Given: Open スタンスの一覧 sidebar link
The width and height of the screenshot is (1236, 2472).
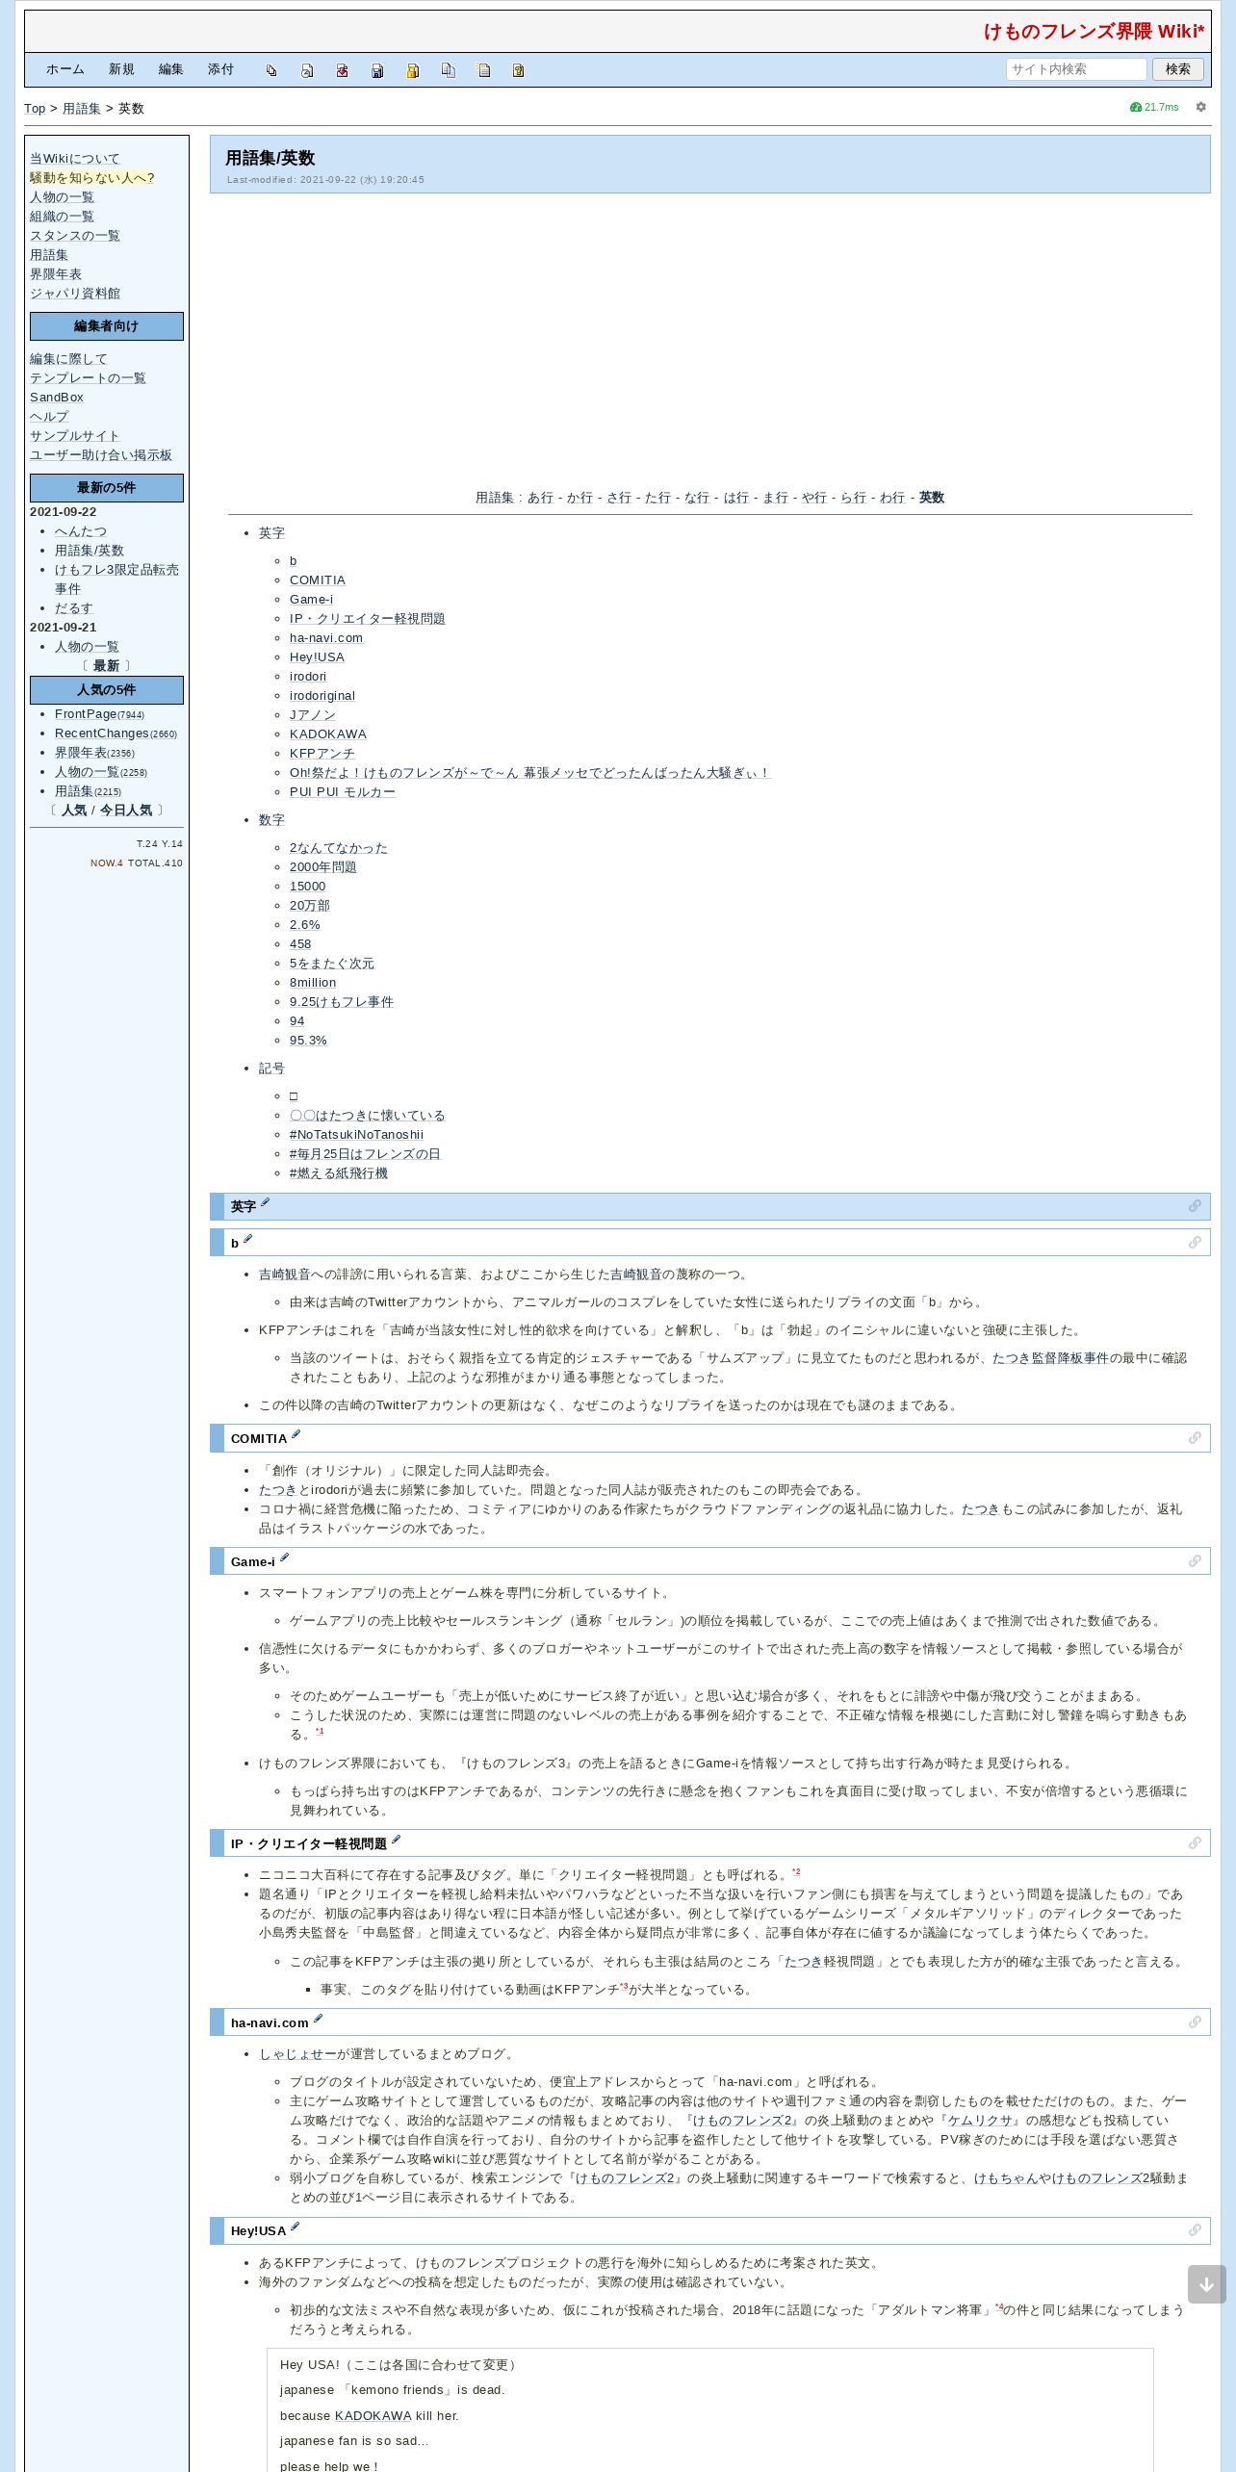Looking at the screenshot, I should [75, 236].
